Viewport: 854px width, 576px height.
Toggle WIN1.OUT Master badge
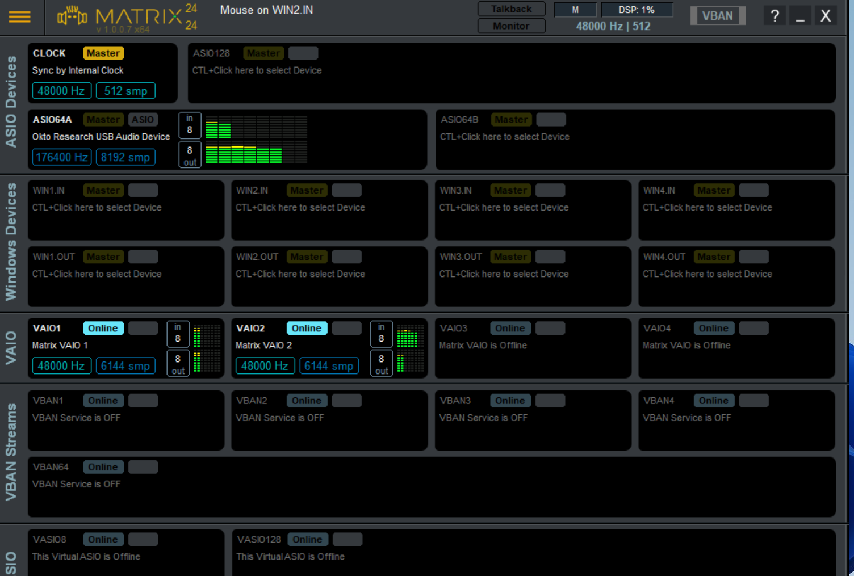[x=103, y=257]
